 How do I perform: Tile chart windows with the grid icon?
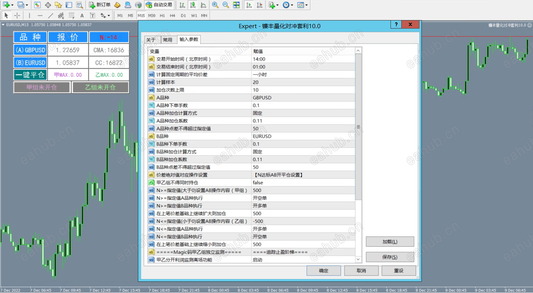coord(236,5)
